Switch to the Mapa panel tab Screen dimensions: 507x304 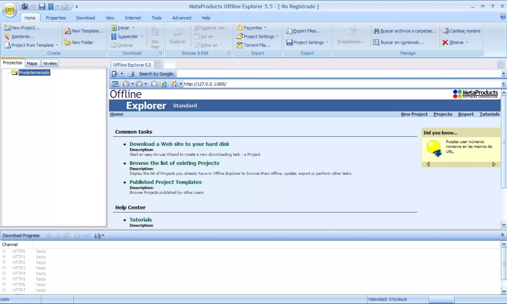point(32,63)
